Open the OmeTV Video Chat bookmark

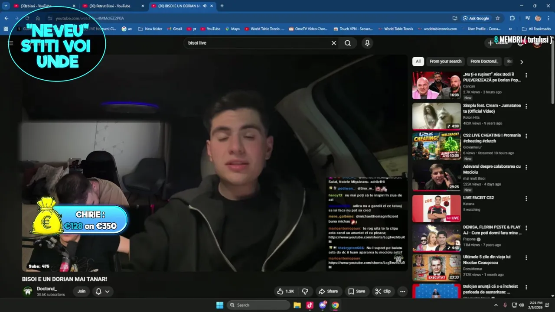[x=307, y=29]
